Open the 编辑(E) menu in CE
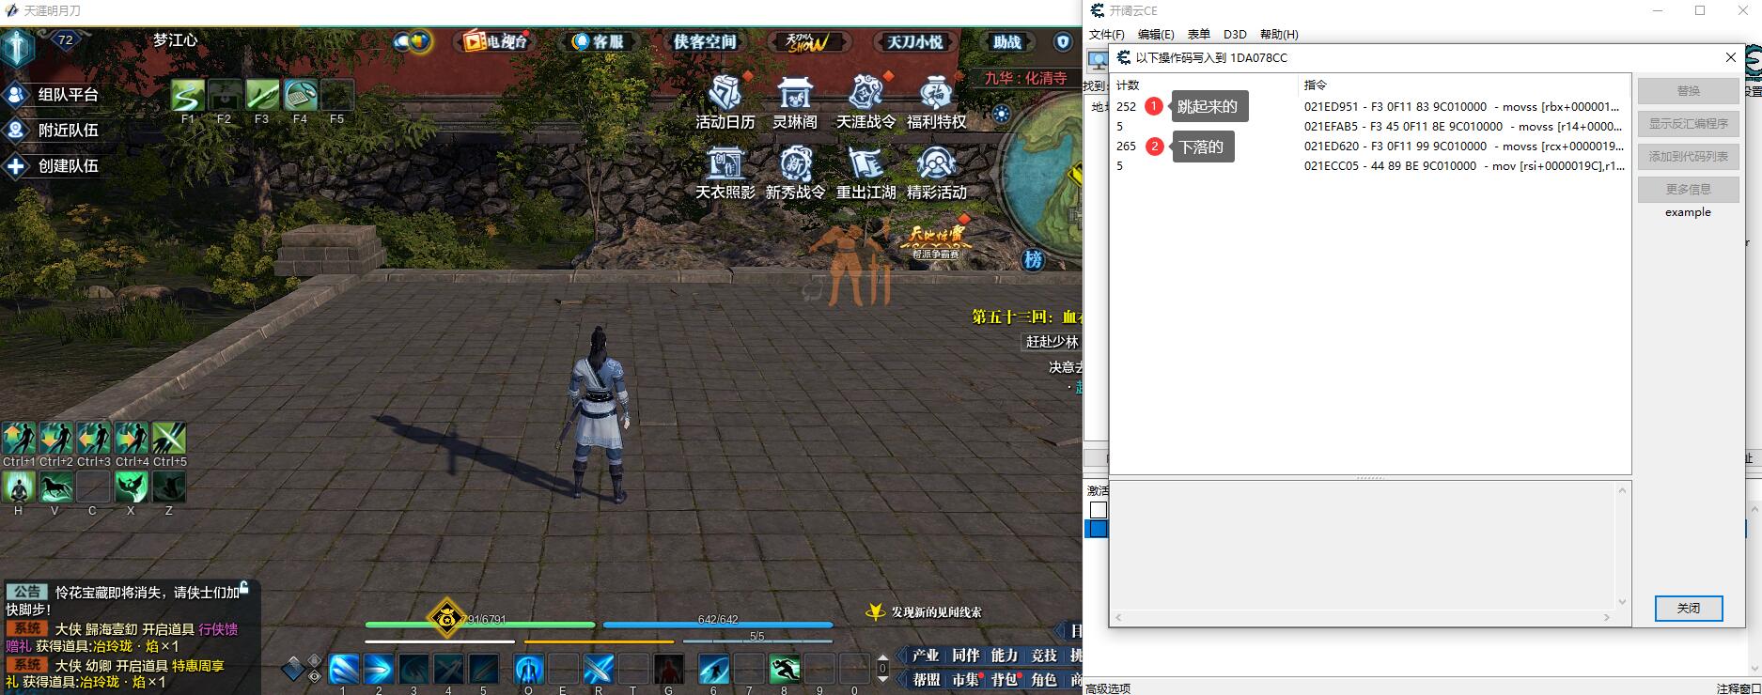The width and height of the screenshot is (1762, 695). click(x=1156, y=35)
